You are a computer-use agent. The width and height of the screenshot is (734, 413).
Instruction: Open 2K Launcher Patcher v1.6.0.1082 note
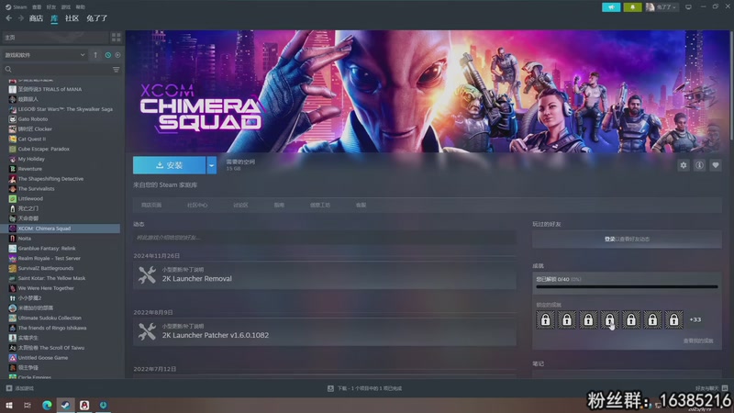325,331
